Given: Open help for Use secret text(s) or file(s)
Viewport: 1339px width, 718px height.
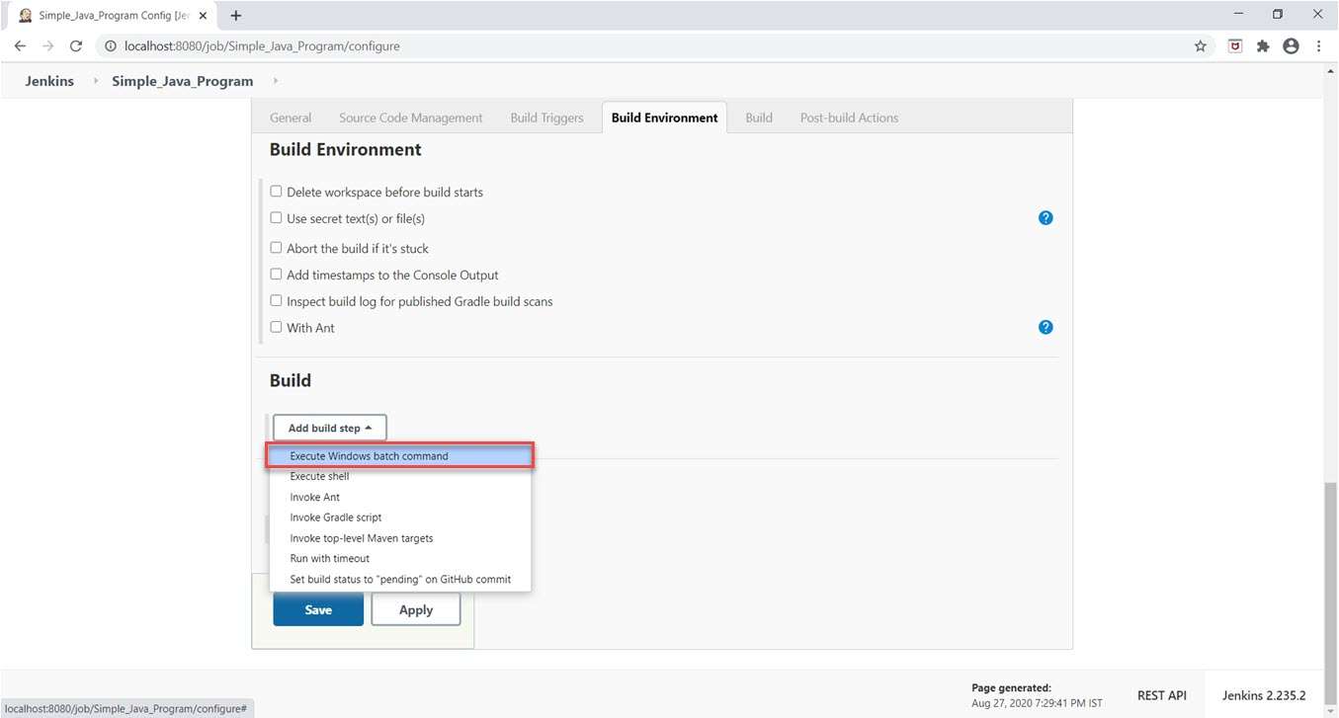Looking at the screenshot, I should point(1046,217).
